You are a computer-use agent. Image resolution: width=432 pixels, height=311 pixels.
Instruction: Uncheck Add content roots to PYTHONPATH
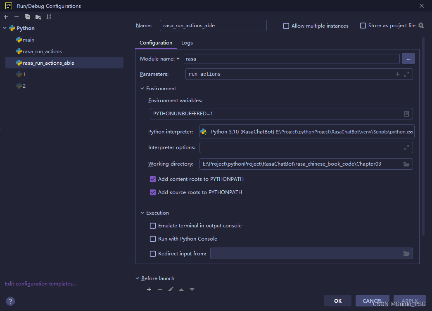pos(153,179)
